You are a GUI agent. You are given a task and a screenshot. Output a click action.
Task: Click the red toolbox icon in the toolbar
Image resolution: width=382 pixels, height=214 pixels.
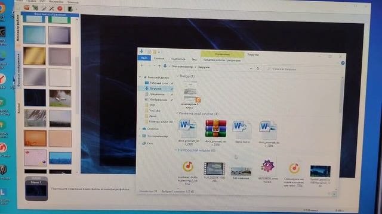point(26,8)
